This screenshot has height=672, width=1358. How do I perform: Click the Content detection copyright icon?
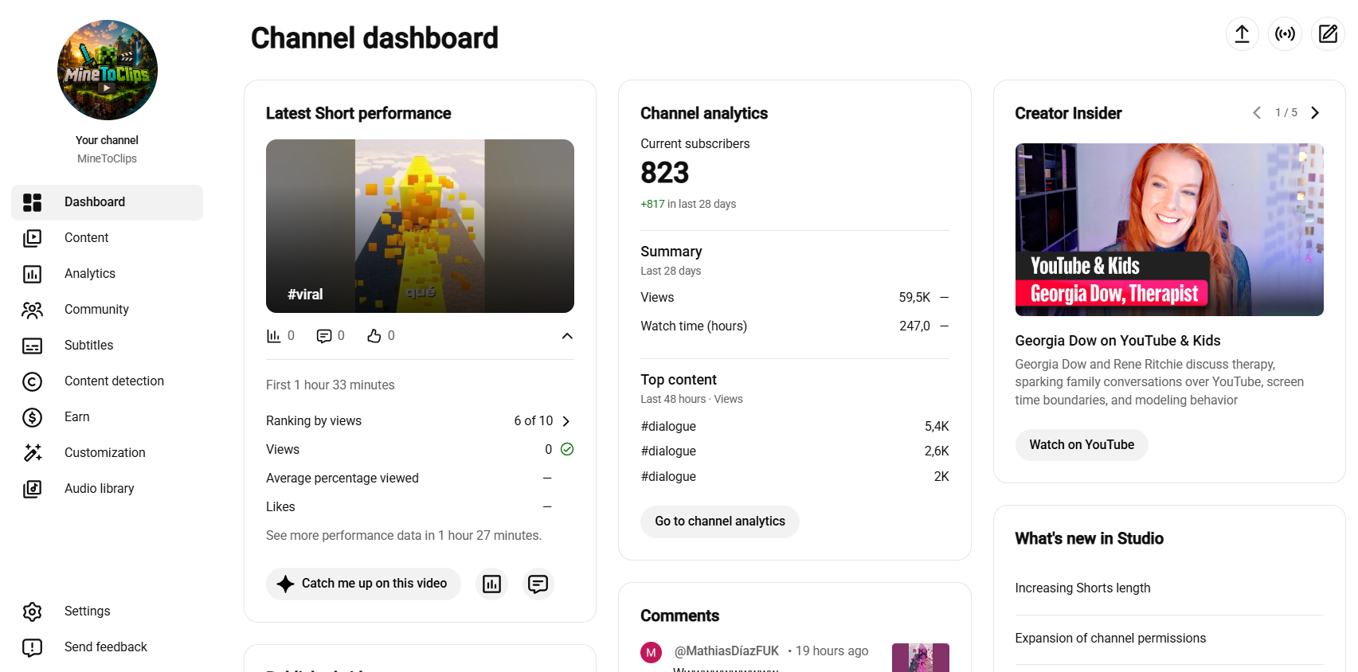pyautogui.click(x=32, y=381)
